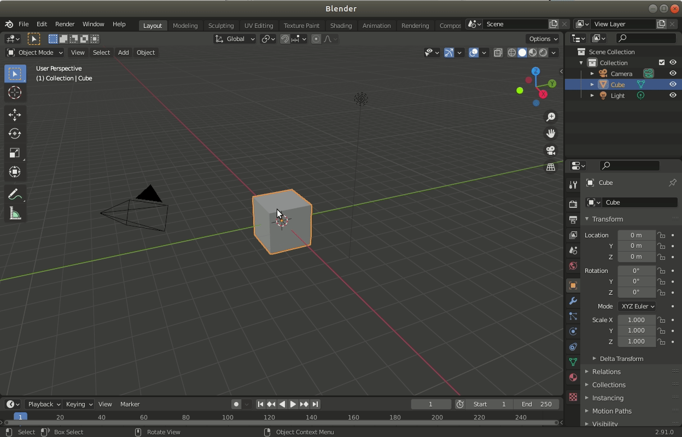The width and height of the screenshot is (682, 437).
Task: Open Scene properties tab
Action: (573, 250)
